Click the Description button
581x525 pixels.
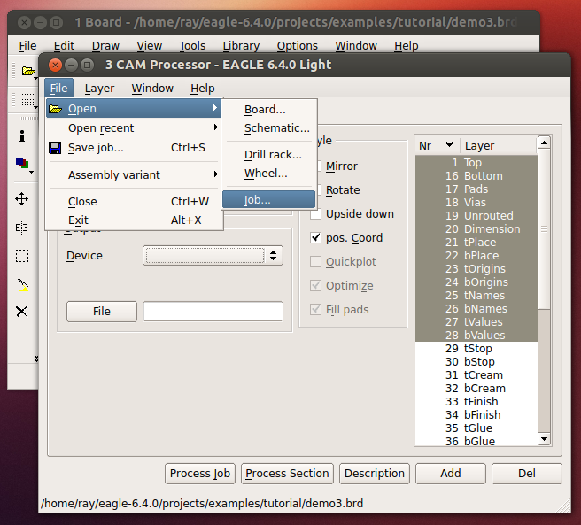(375, 473)
